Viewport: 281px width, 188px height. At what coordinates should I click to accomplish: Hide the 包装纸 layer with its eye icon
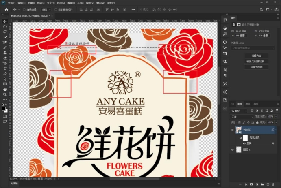[x=233, y=130]
